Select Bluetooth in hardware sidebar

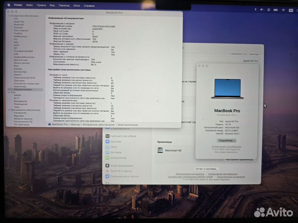coord(19,25)
